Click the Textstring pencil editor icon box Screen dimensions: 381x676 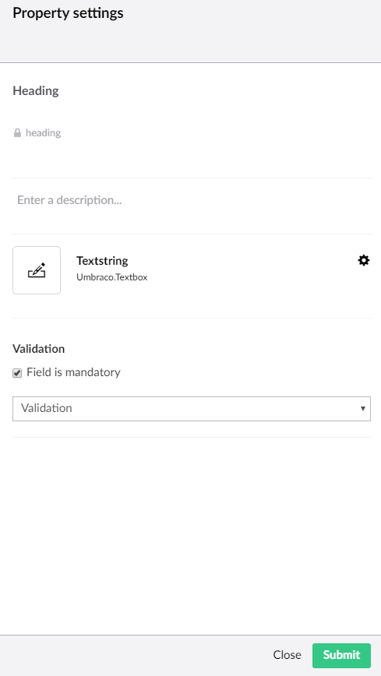[x=37, y=270]
